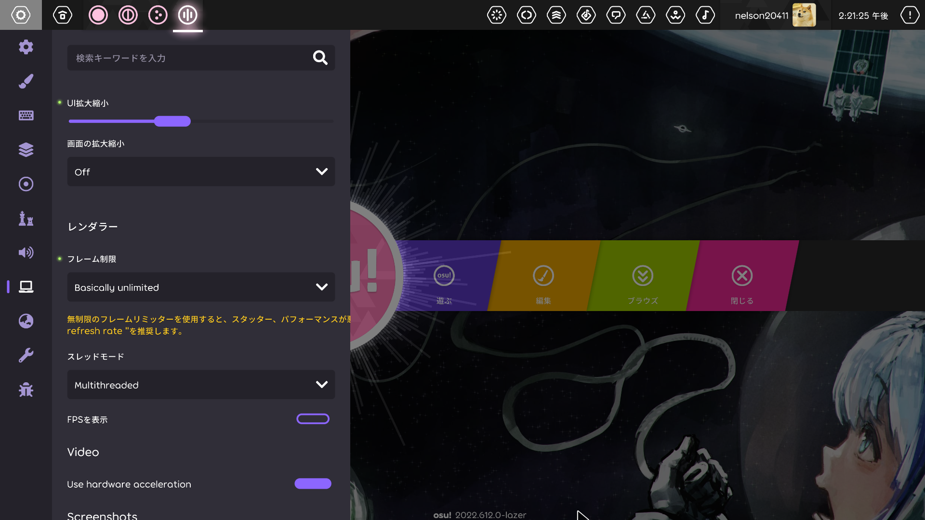Open the Basically unlimited frame limiter dropdown
This screenshot has width=925, height=520.
[x=201, y=287]
